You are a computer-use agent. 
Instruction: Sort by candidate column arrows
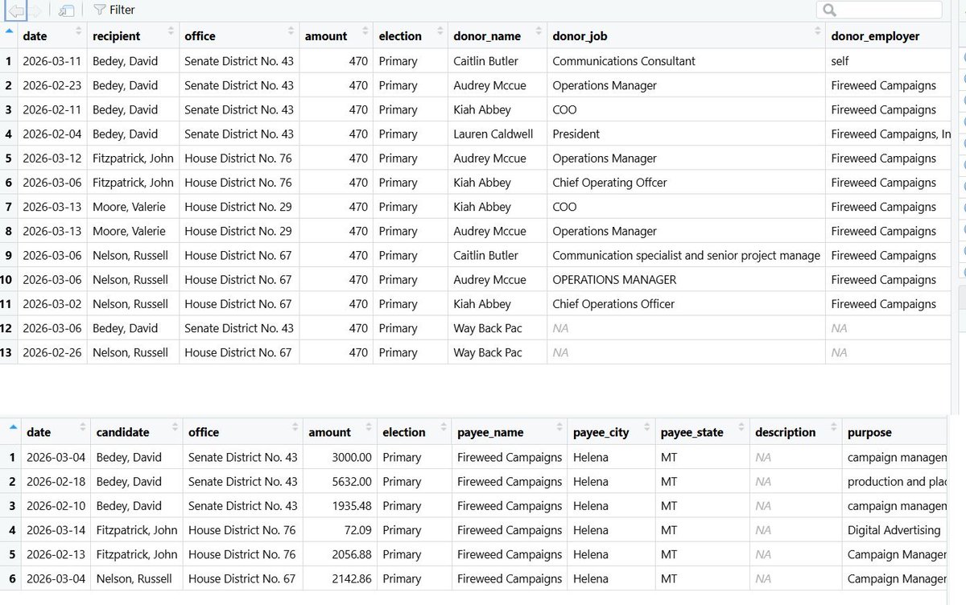pyautogui.click(x=175, y=428)
